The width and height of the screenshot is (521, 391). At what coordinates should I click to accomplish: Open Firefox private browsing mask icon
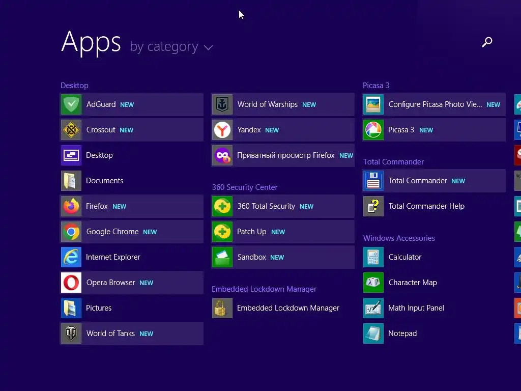point(222,155)
